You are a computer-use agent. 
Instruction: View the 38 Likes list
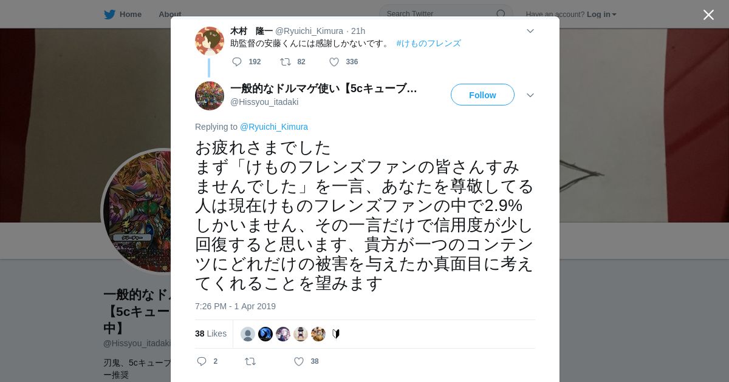[x=211, y=333]
